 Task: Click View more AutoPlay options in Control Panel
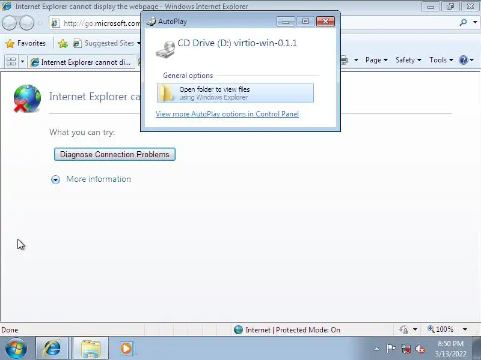point(227,114)
